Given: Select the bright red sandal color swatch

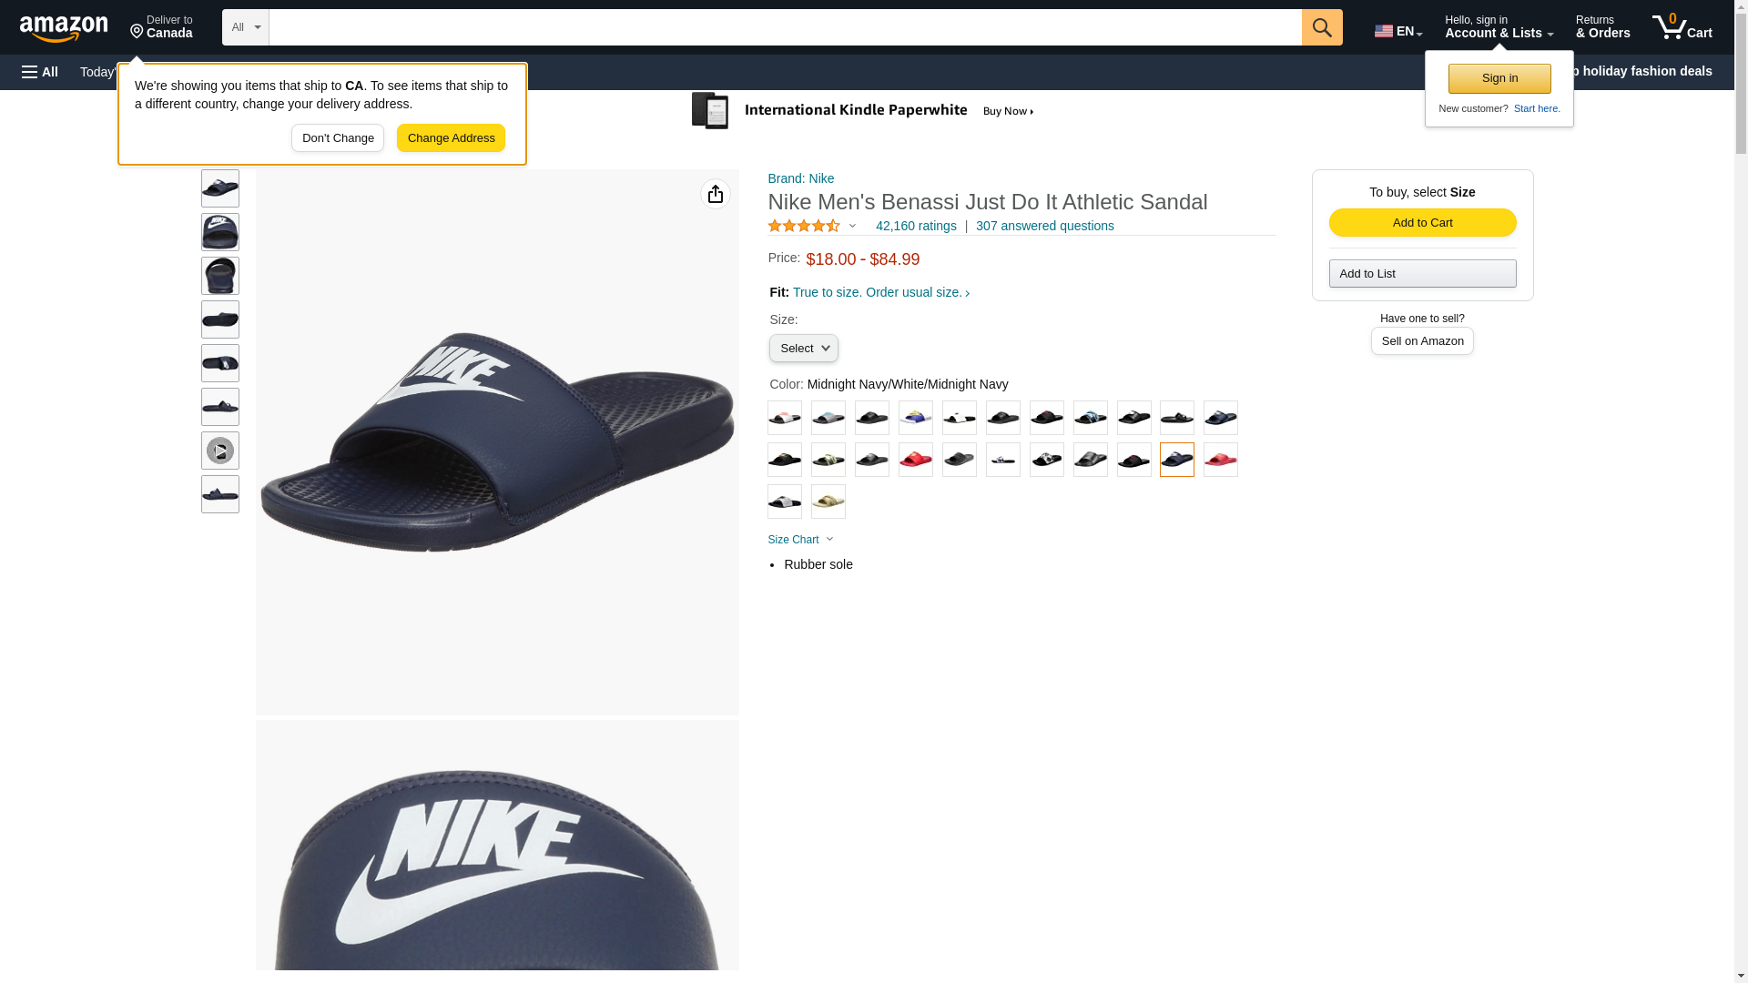Looking at the screenshot, I should tap(916, 460).
